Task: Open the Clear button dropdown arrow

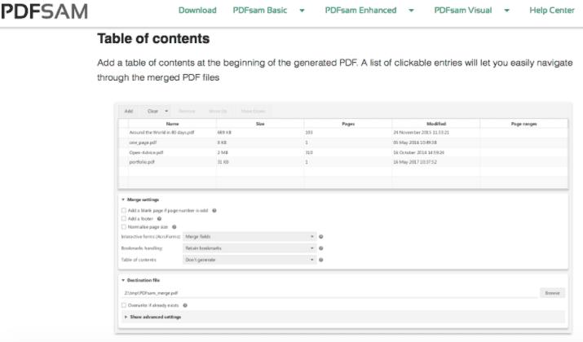Action: [x=166, y=111]
